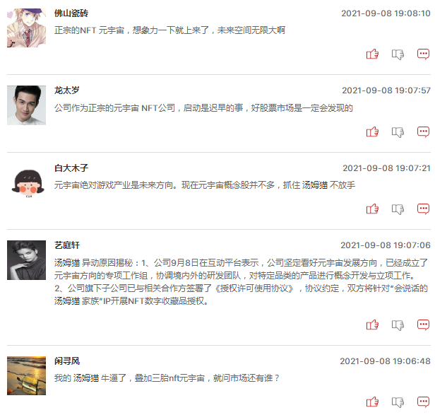Open 佛山瓷砖 username profile
The width and height of the screenshot is (435, 415).
[x=71, y=13]
